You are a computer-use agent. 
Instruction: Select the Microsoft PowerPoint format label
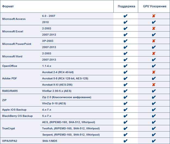tap(16, 44)
